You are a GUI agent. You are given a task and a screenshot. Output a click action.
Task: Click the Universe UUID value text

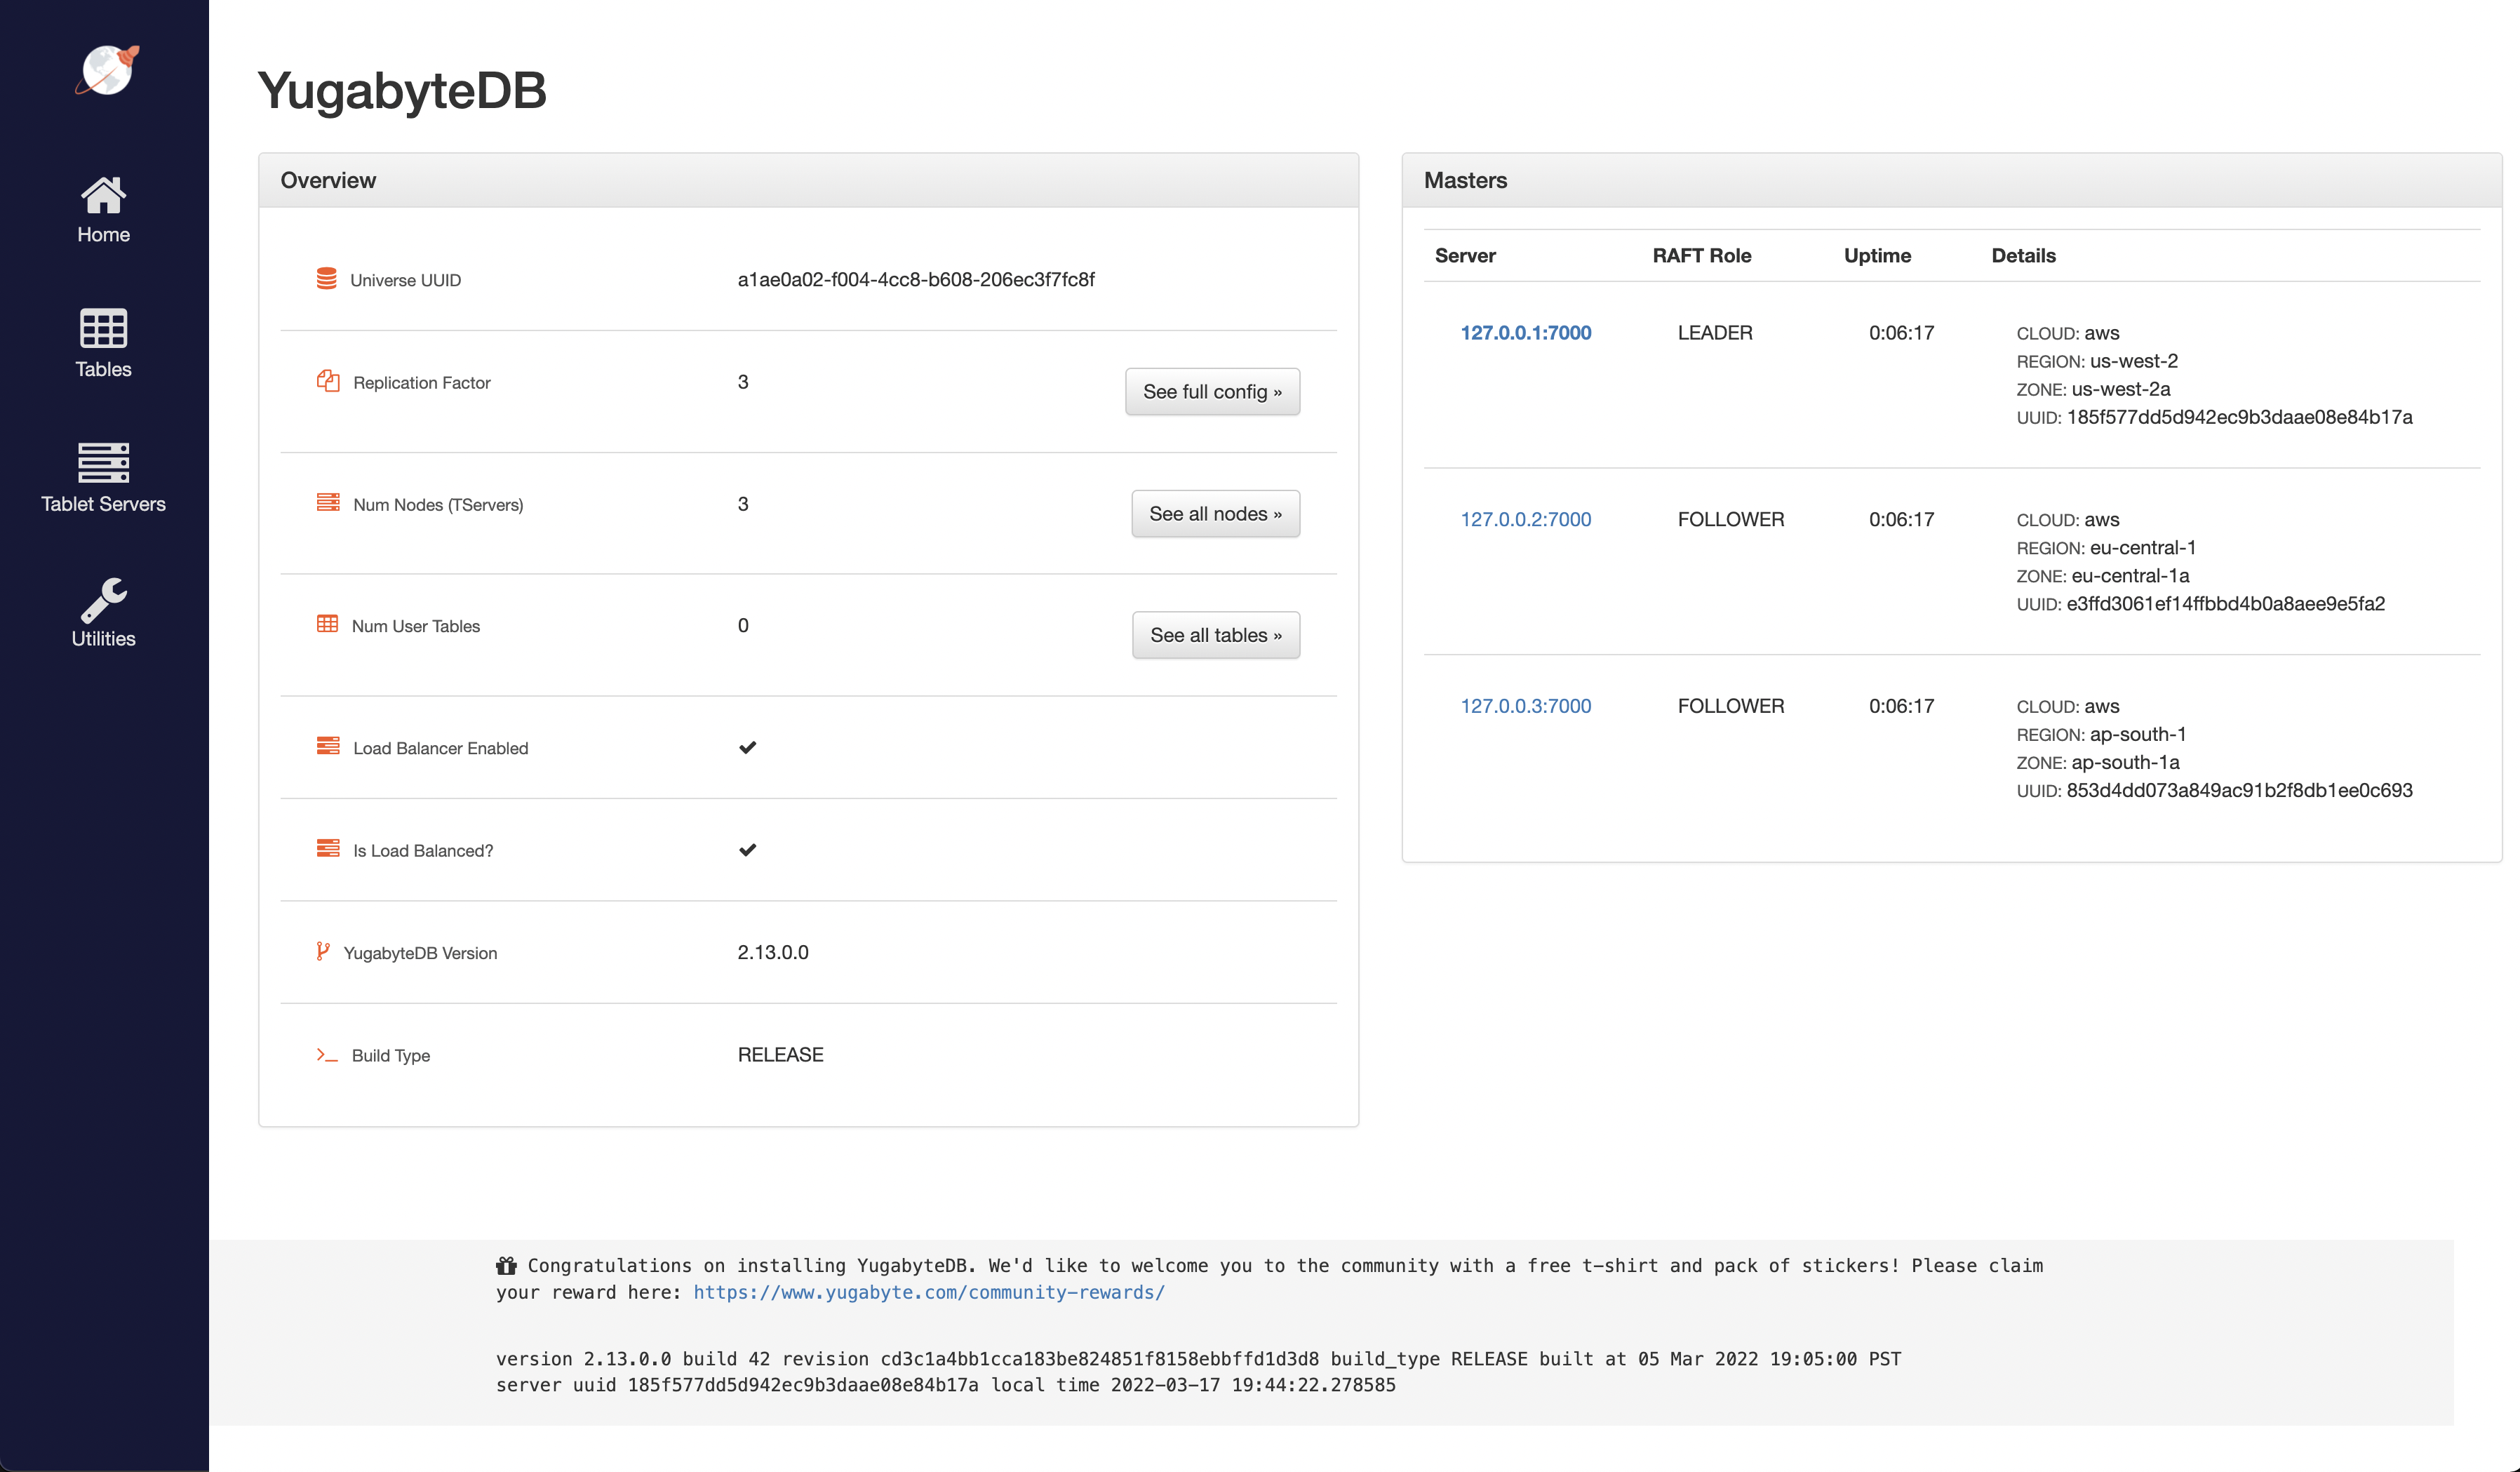coord(915,279)
